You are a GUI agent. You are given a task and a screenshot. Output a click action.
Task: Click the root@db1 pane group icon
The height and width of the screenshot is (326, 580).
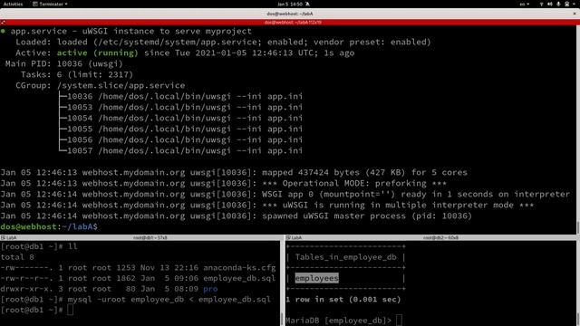(3, 237)
